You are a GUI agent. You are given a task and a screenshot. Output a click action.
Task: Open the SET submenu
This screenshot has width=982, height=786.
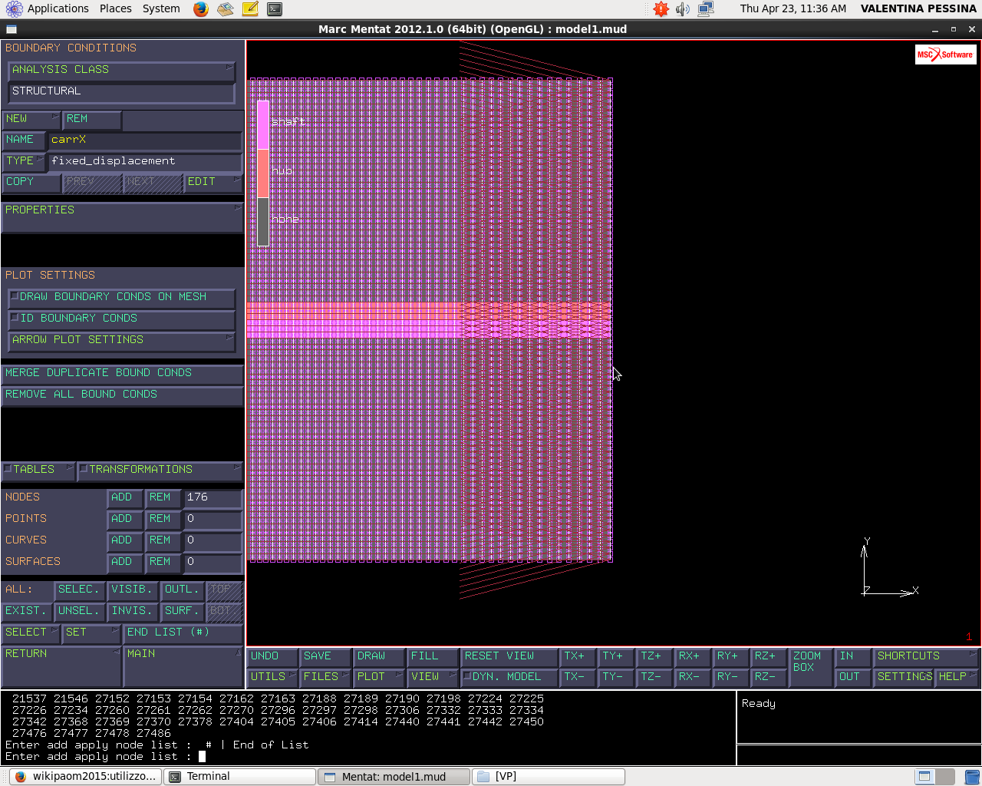[x=91, y=632]
